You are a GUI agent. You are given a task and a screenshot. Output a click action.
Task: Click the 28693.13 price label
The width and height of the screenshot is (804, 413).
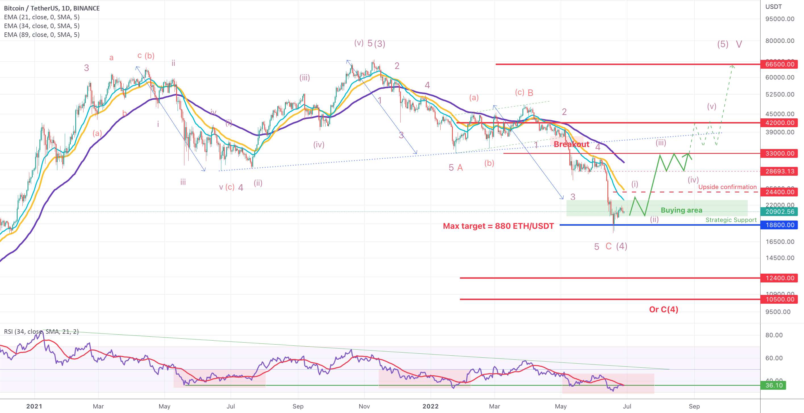pos(779,171)
